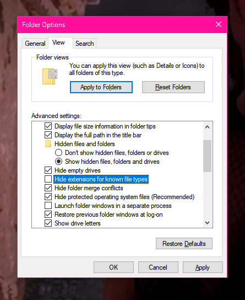The width and height of the screenshot is (245, 300).
Task: Click the Reset Folders button
Action: [173, 87]
